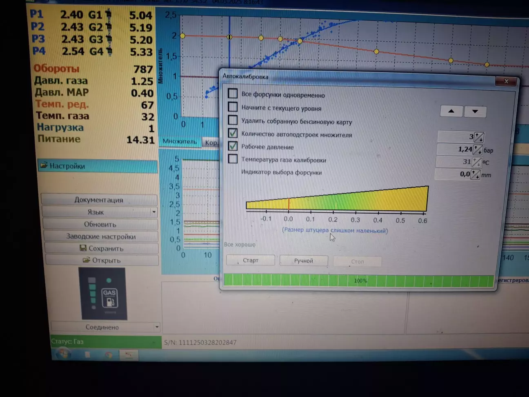
Task: Click the nozzle size indicator gauge
Action: click(x=337, y=199)
